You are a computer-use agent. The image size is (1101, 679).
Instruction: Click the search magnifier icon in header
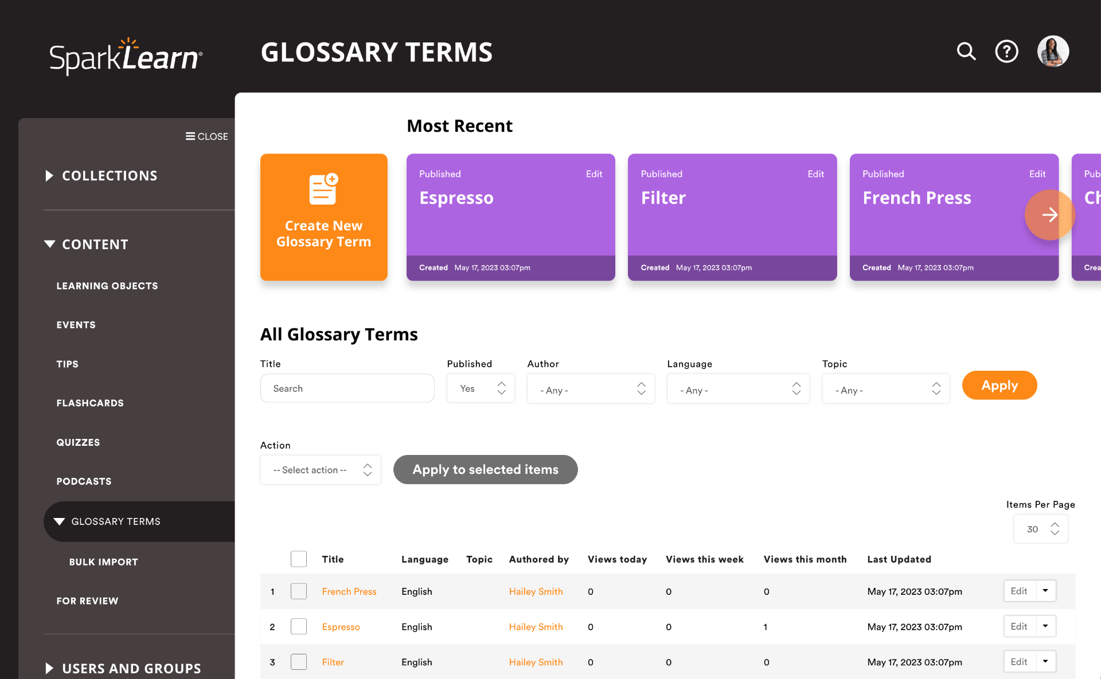click(x=966, y=52)
